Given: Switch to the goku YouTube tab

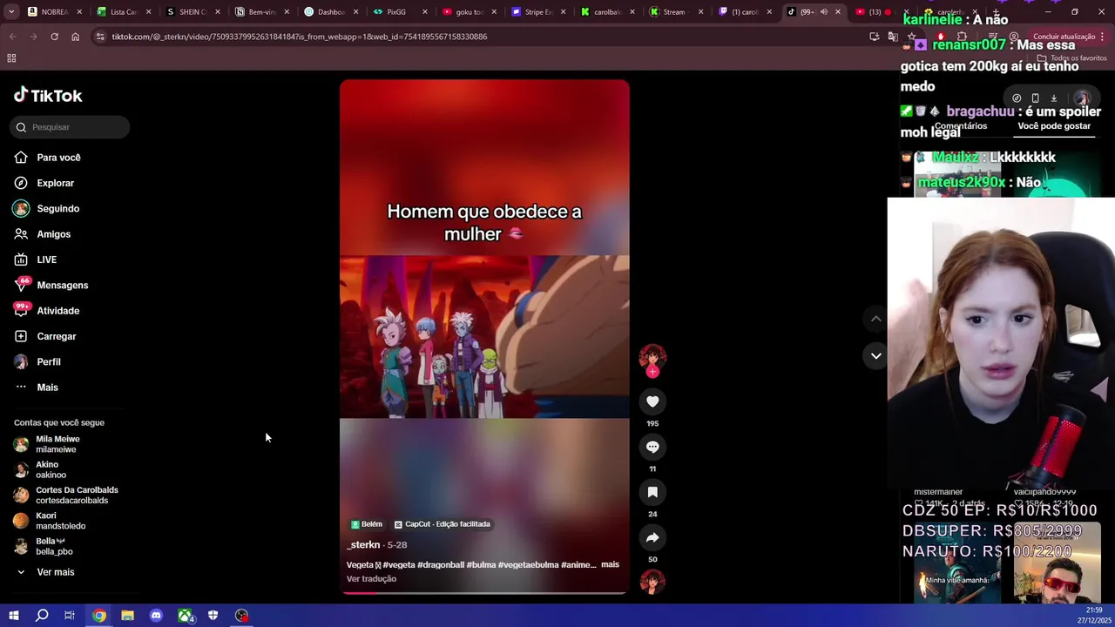Looking at the screenshot, I should point(470,12).
